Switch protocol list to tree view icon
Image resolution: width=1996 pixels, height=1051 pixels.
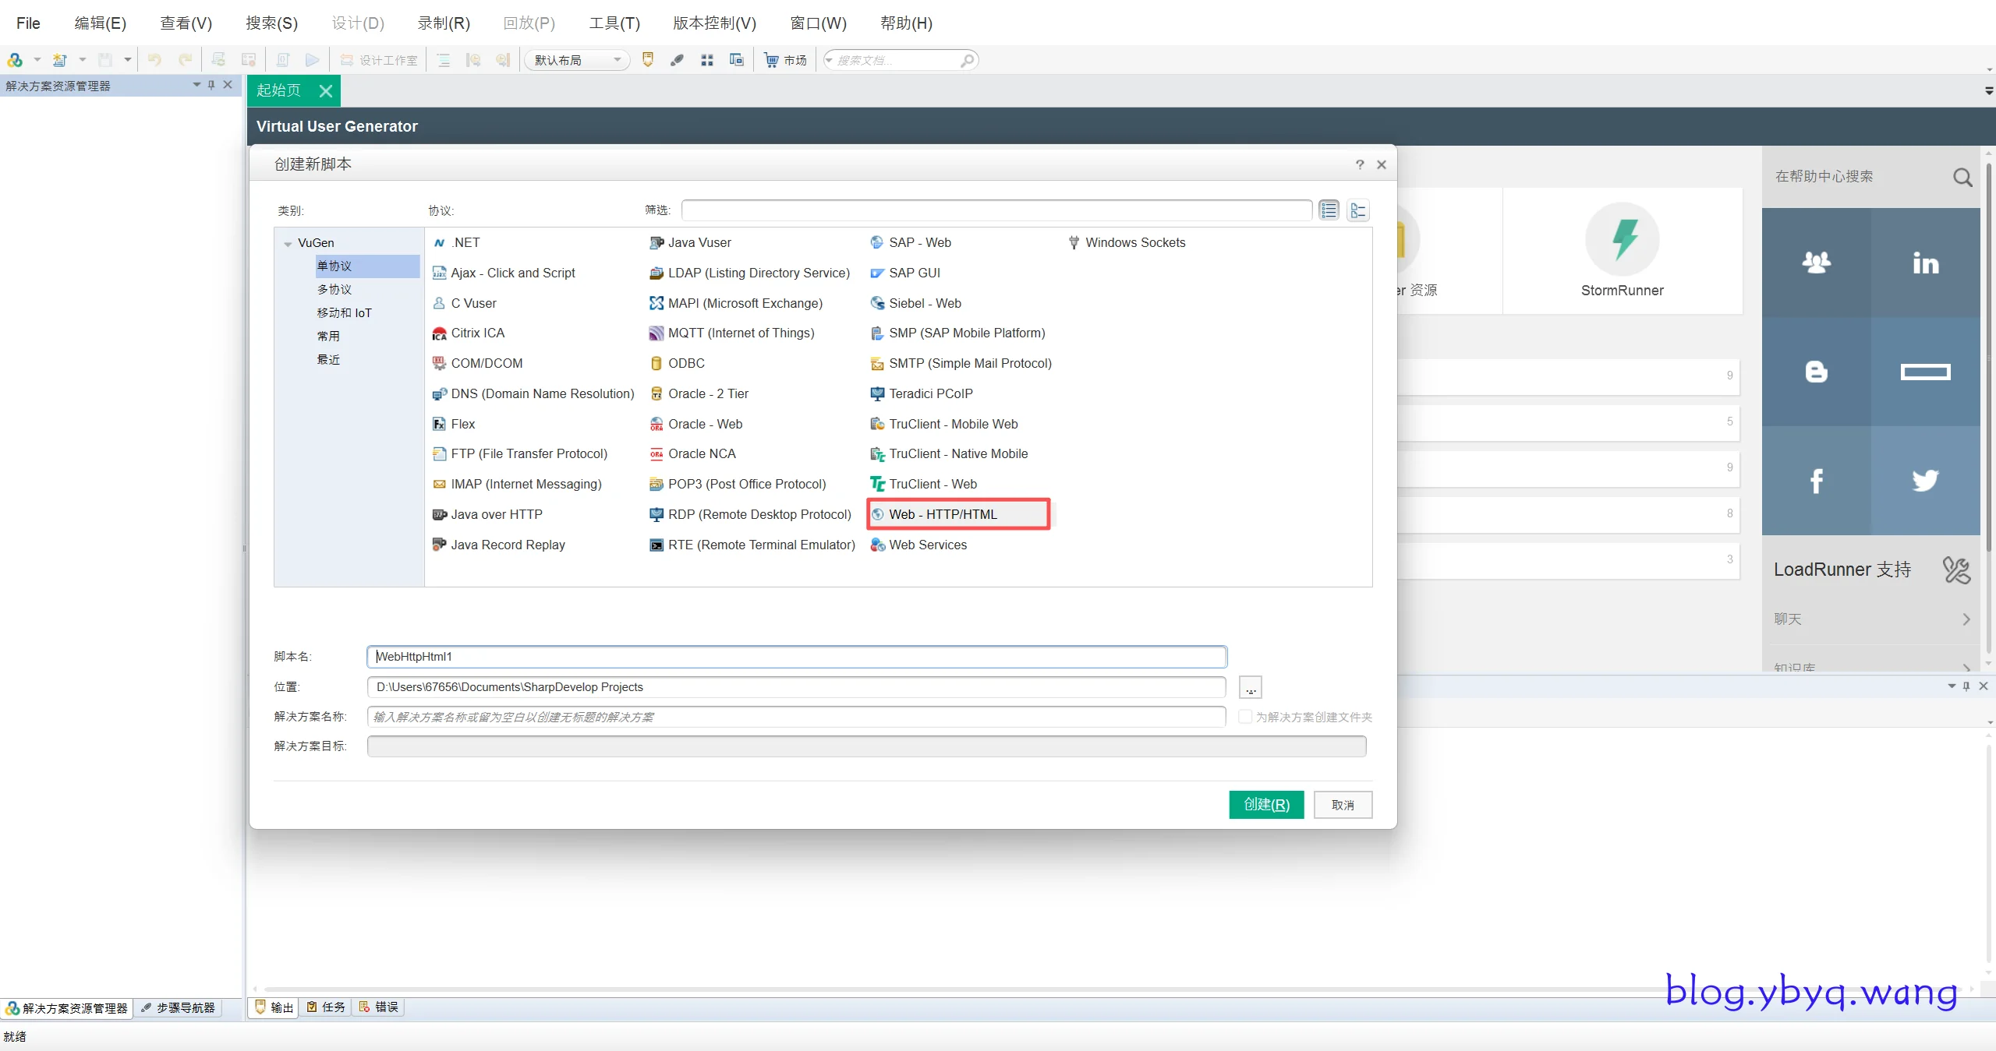(x=1358, y=210)
